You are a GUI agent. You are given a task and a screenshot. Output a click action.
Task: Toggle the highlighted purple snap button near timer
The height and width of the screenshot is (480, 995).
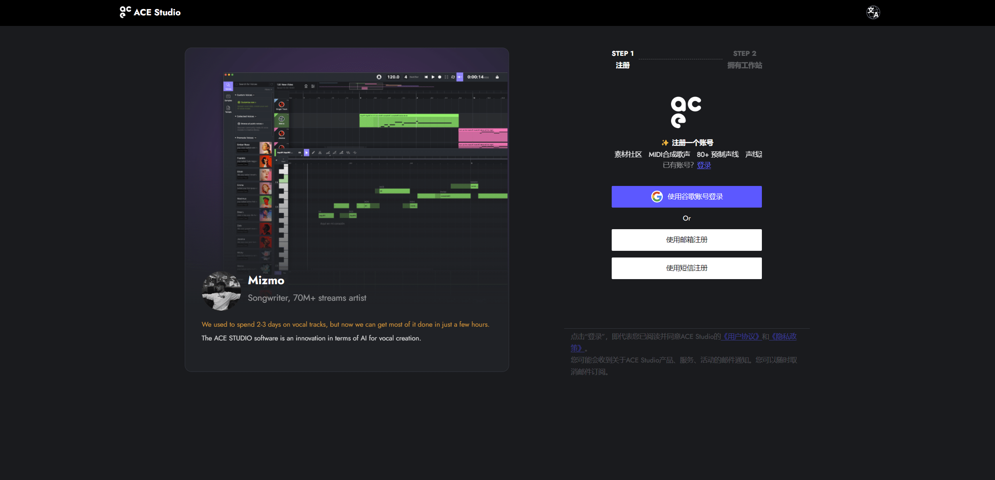point(460,77)
